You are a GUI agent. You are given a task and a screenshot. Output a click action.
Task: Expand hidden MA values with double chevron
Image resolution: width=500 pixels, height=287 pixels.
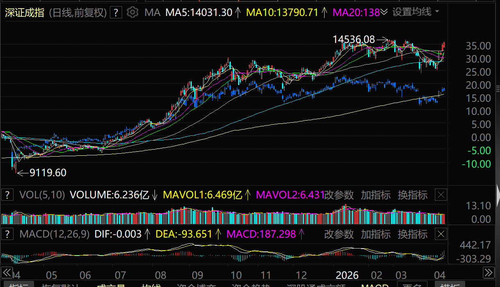384,12
